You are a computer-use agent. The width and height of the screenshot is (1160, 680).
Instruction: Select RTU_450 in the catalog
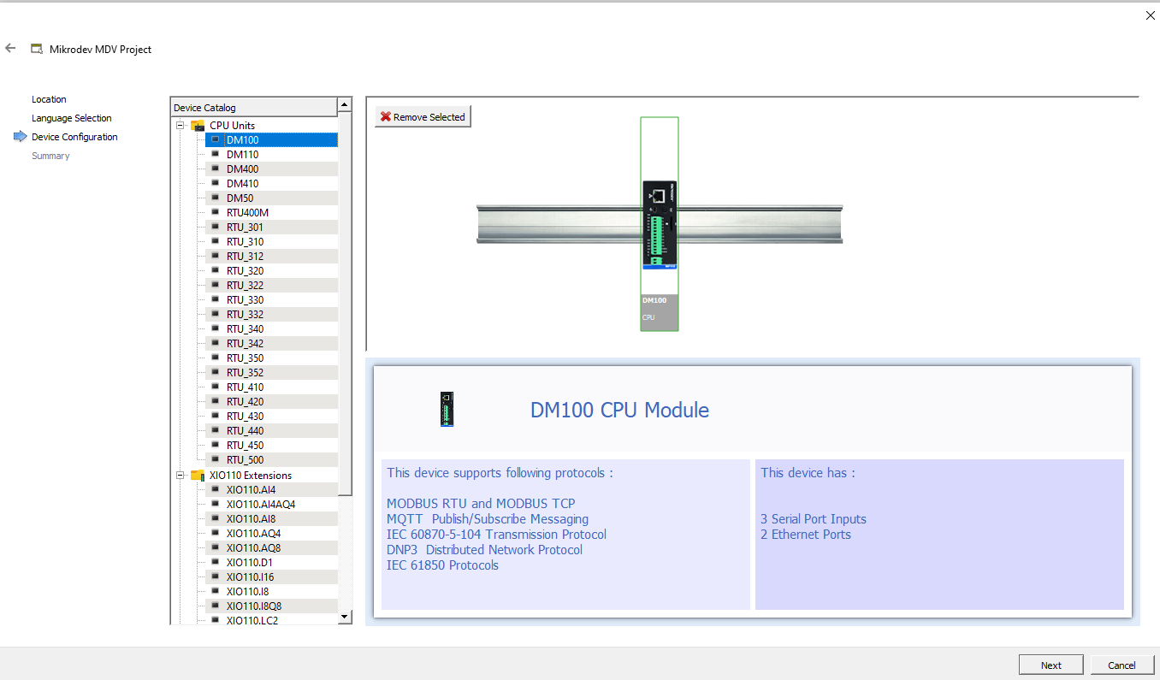point(271,445)
